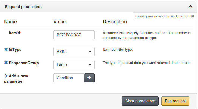Image resolution: width=198 pixels, height=109 pixels.
Task: Click the arrow of the ASIN combo box
Action: [90, 52]
